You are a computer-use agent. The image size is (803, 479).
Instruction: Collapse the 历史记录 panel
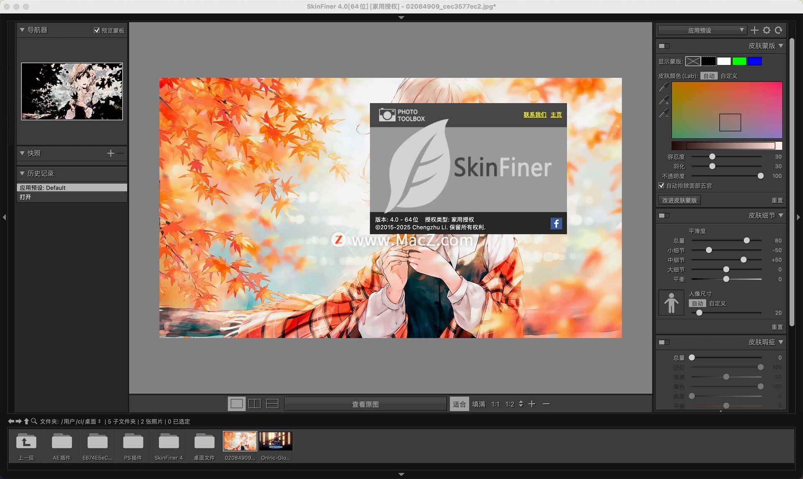coord(22,174)
